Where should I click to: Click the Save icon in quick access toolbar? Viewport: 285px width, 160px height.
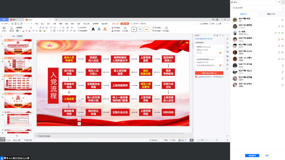(x=12, y=24)
